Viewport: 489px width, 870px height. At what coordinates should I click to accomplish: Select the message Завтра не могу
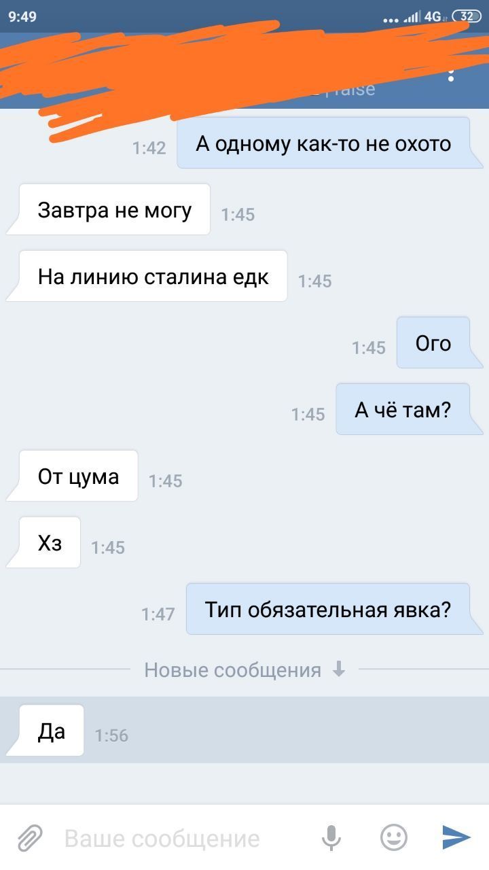114,210
